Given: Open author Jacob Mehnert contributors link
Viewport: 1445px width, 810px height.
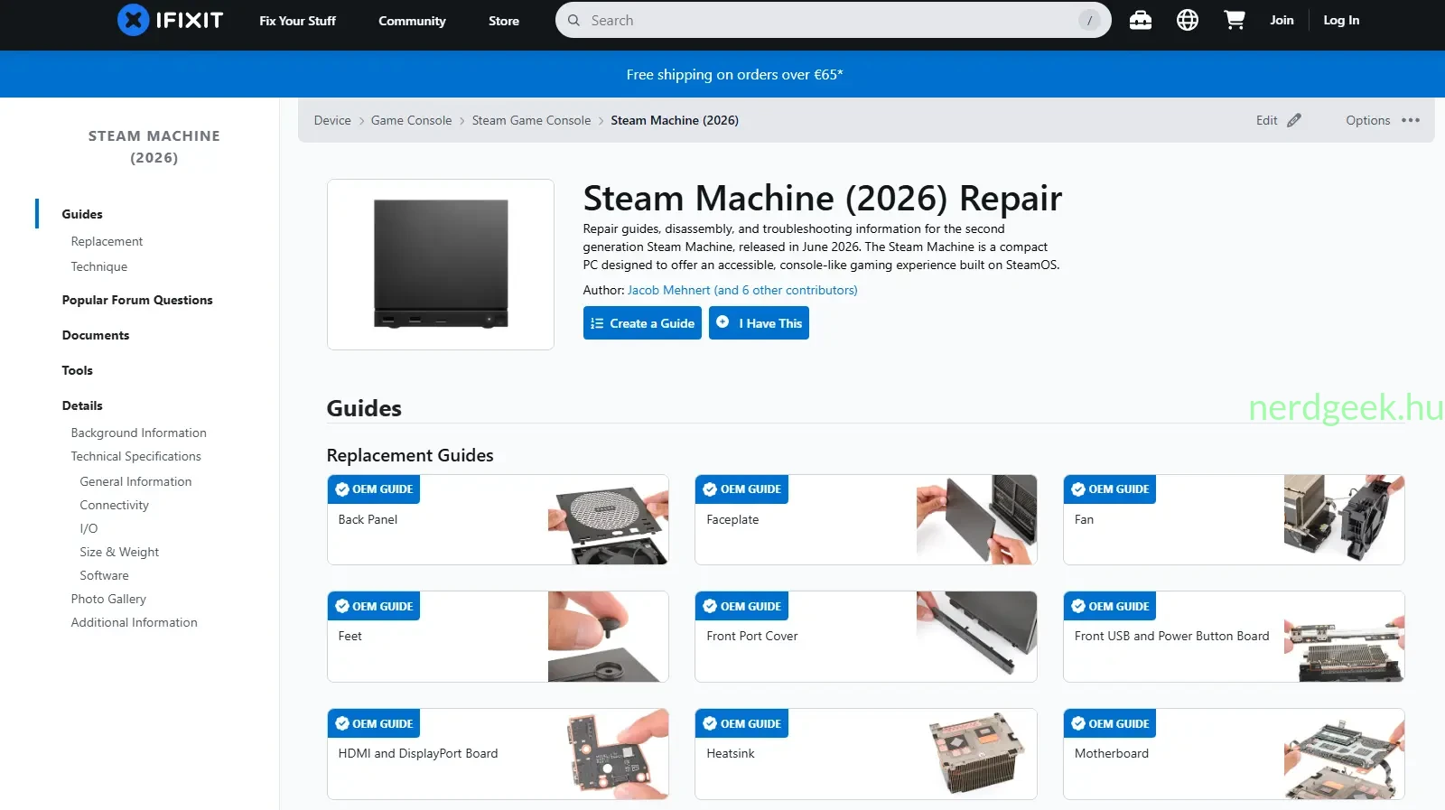Looking at the screenshot, I should [742, 290].
